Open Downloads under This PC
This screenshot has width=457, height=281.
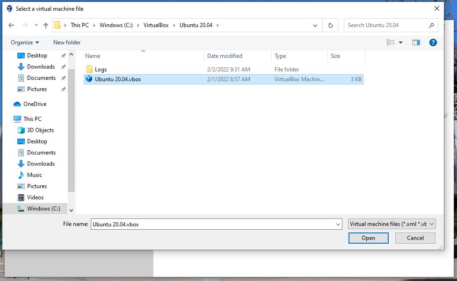click(41, 164)
